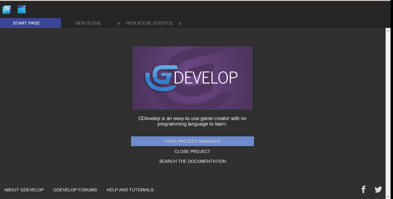Open Help and Tutorials link

[130, 190]
